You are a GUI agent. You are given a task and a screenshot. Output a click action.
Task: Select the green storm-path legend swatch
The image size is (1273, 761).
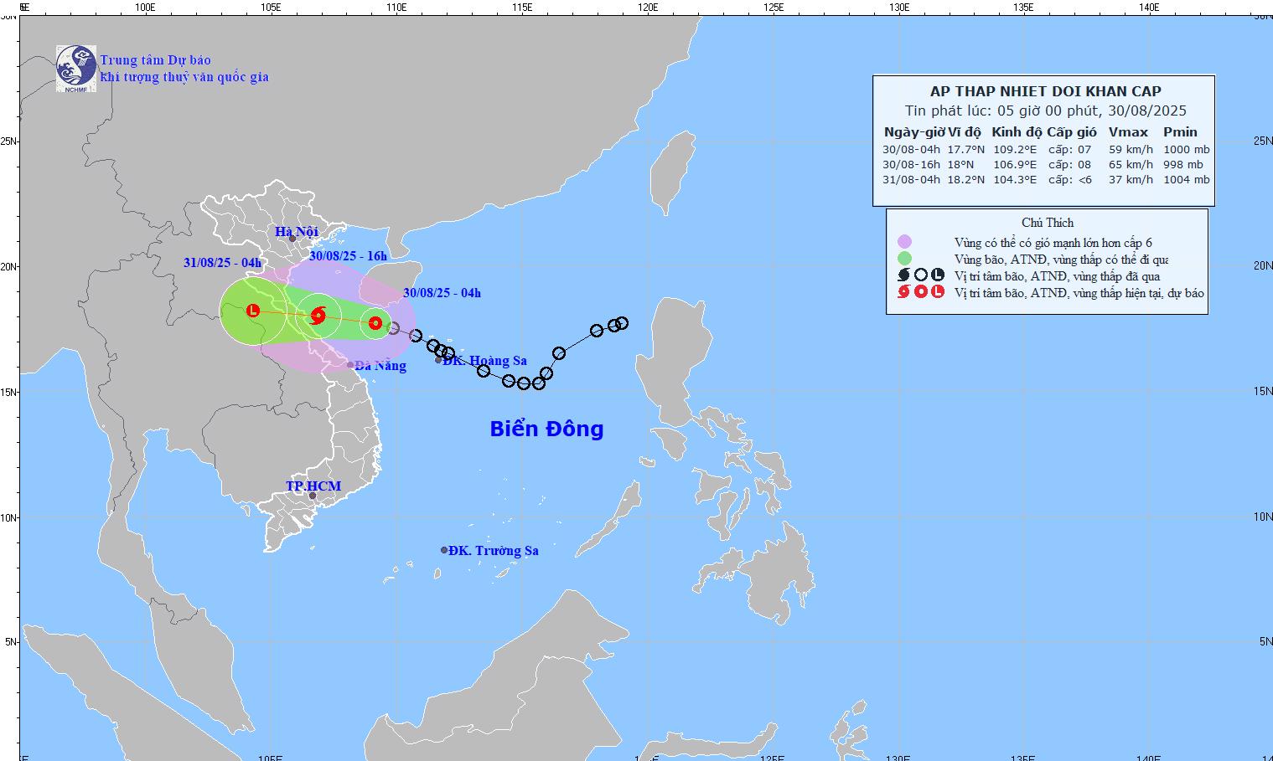[x=903, y=259]
